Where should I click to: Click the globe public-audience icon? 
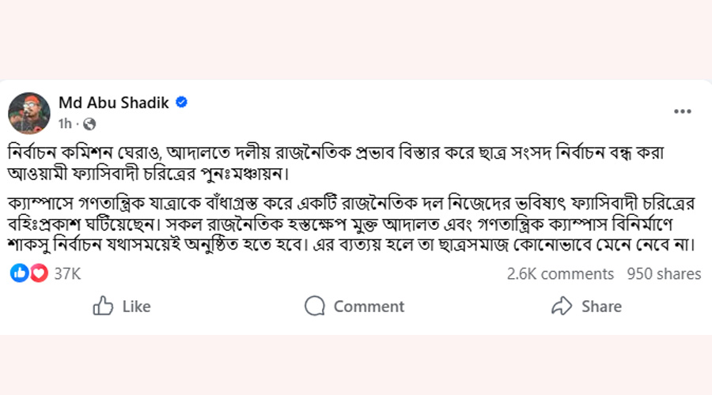pyautogui.click(x=89, y=123)
